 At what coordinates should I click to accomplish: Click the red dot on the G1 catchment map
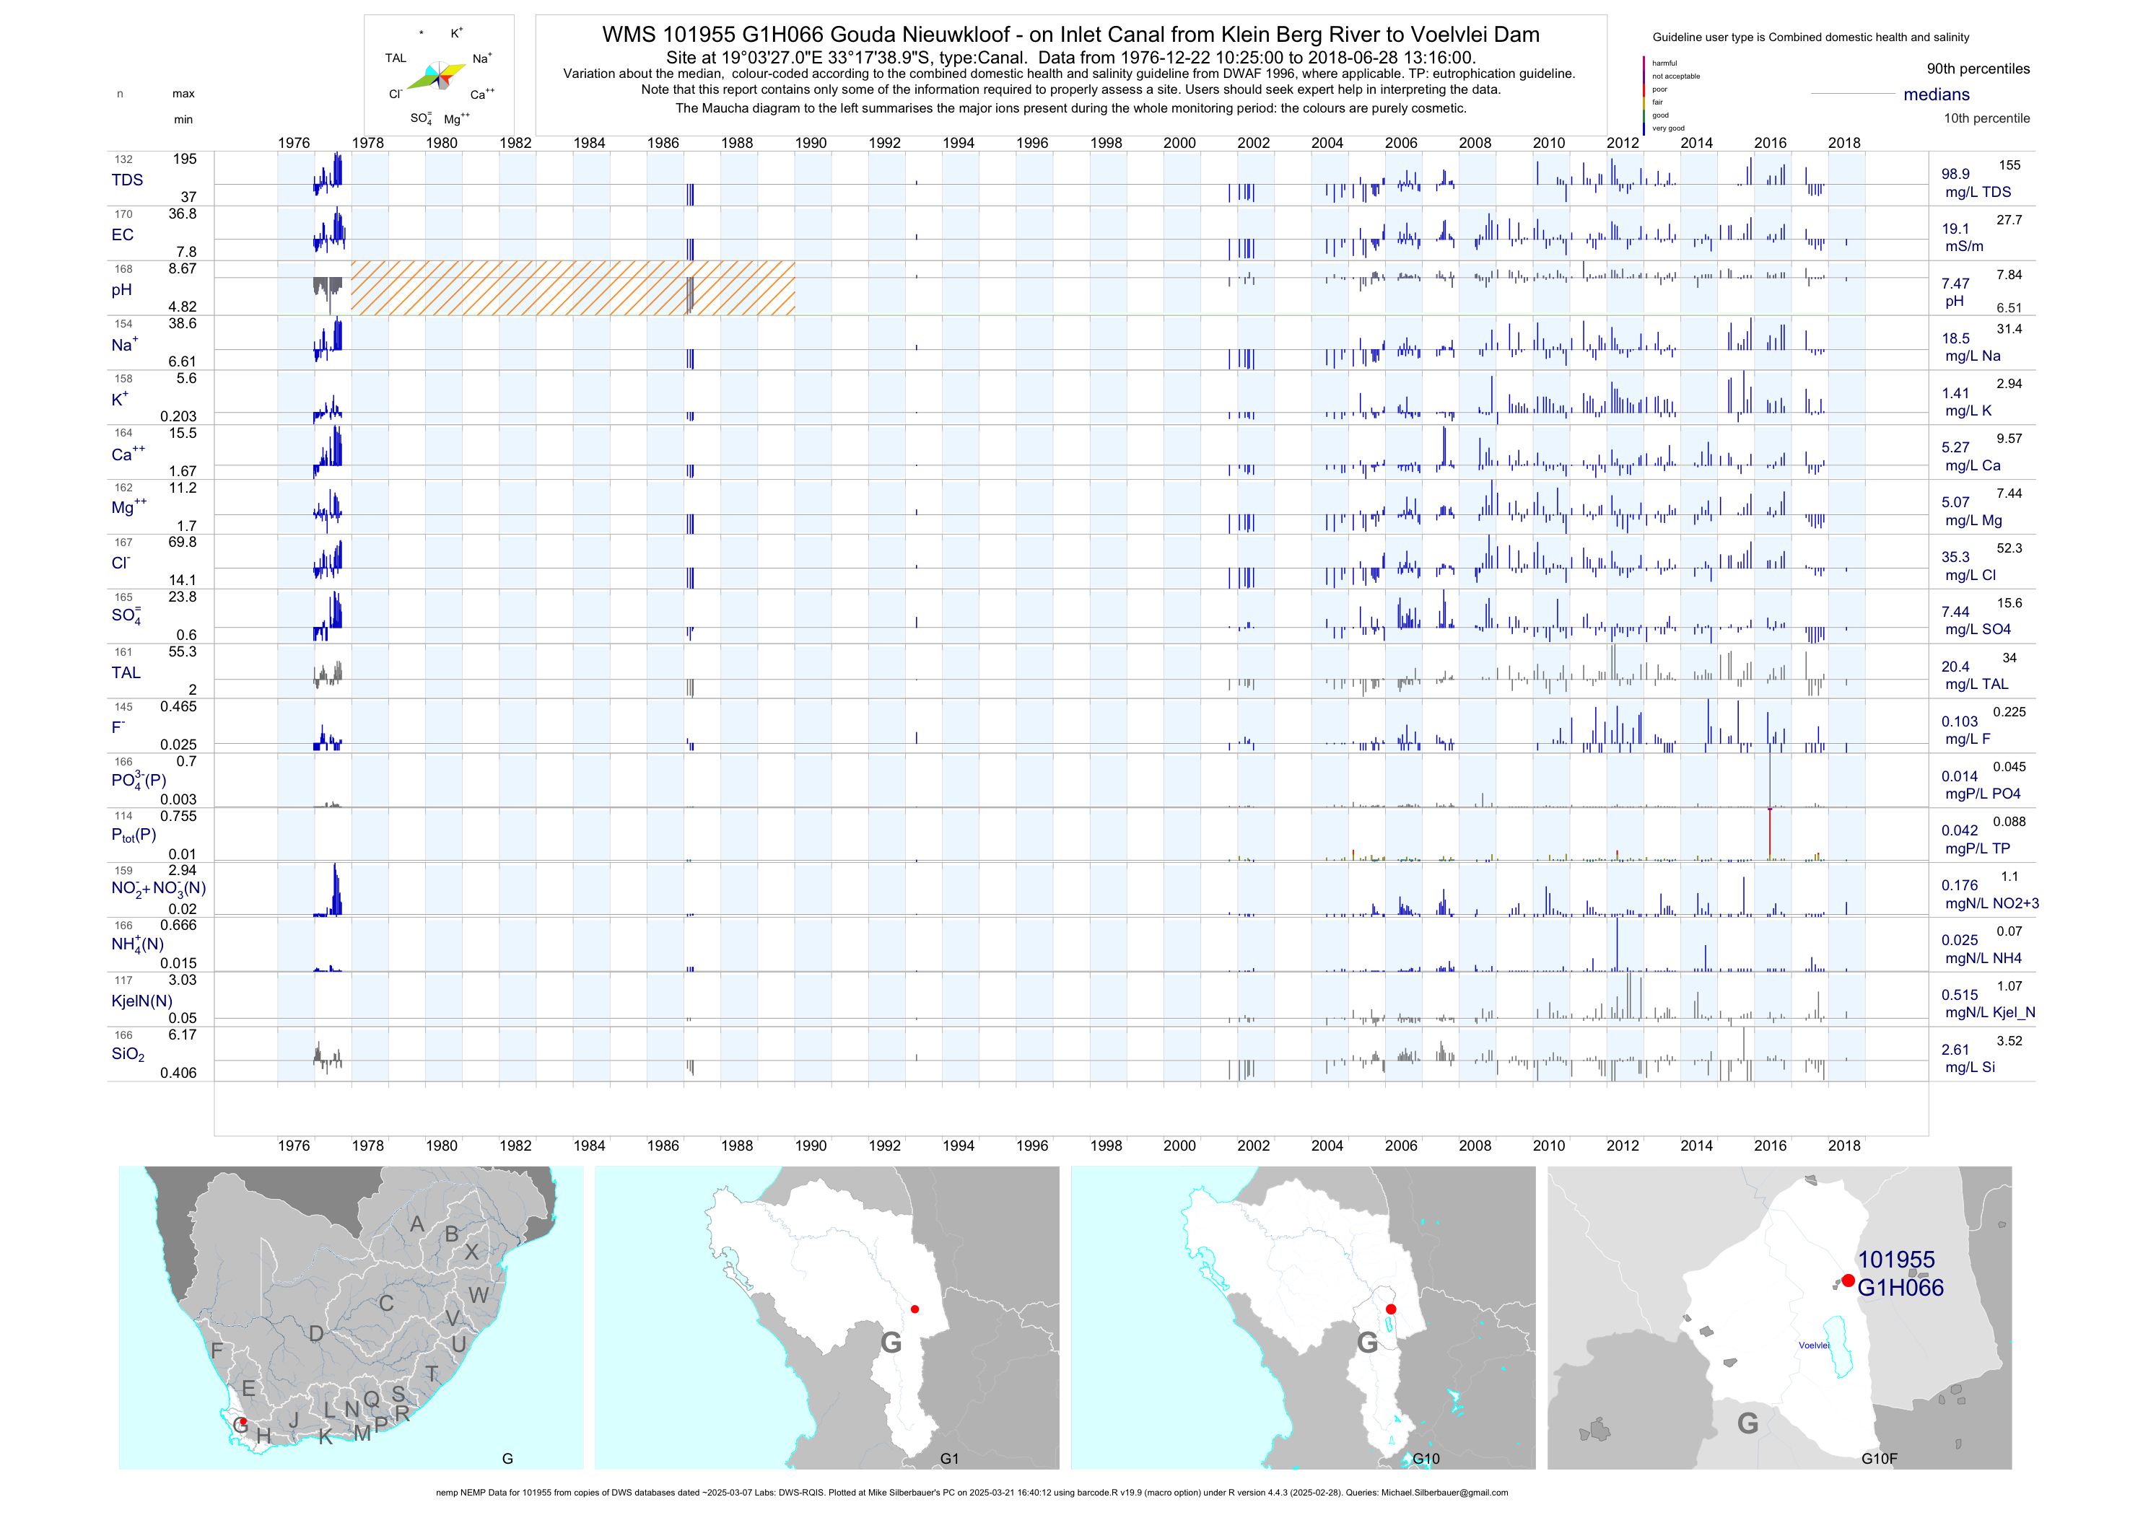click(915, 1309)
